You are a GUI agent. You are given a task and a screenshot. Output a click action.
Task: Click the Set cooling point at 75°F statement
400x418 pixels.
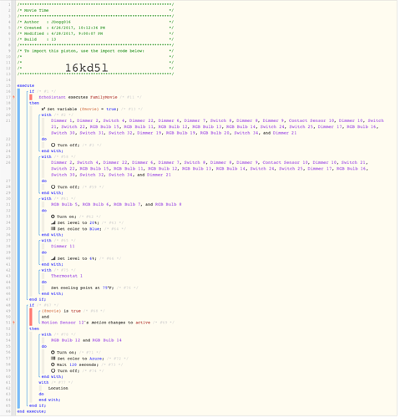[x=82, y=288]
